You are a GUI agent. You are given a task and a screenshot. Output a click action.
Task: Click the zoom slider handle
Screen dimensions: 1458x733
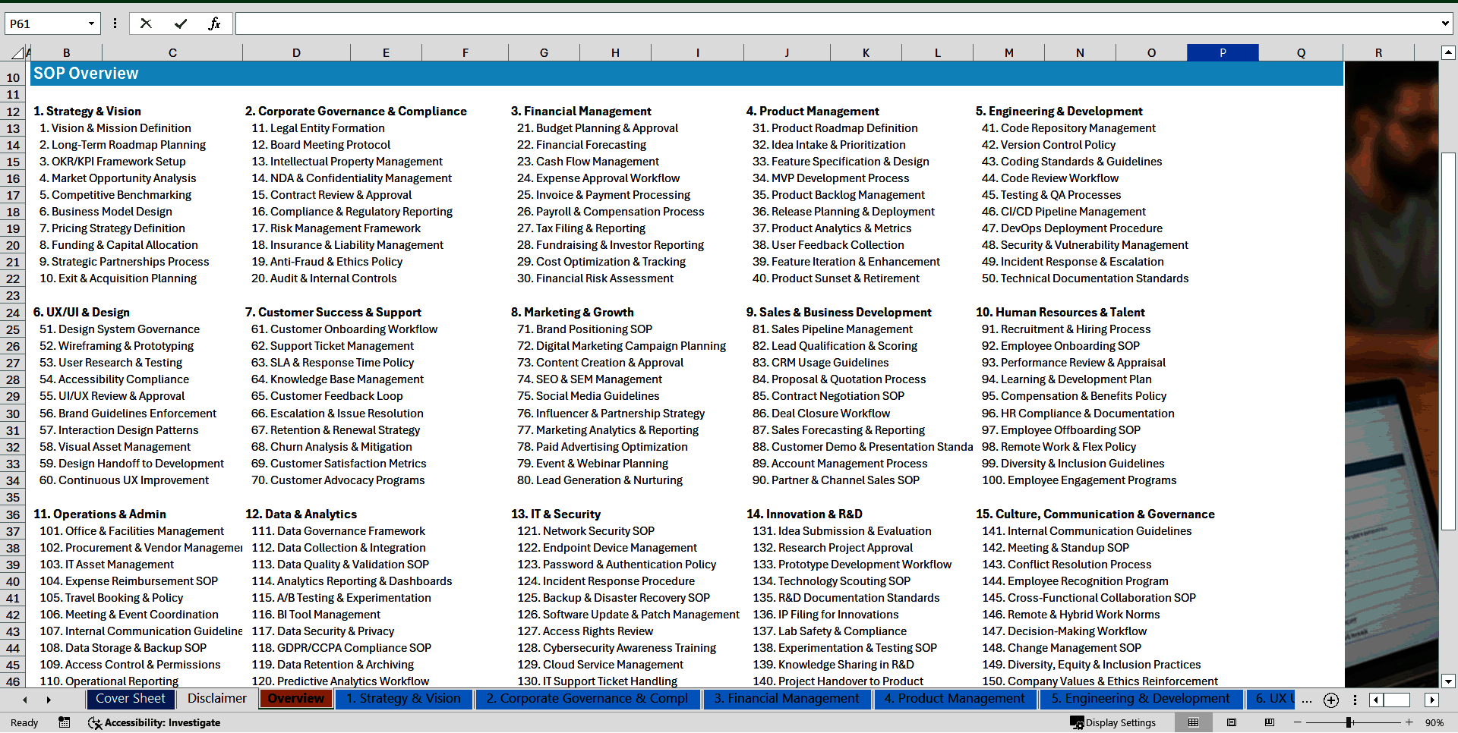(1349, 722)
